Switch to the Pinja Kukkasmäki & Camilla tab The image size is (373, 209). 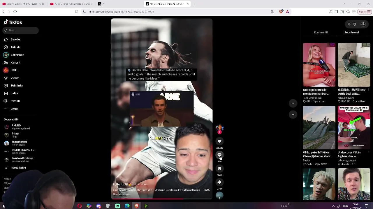tap(71, 4)
